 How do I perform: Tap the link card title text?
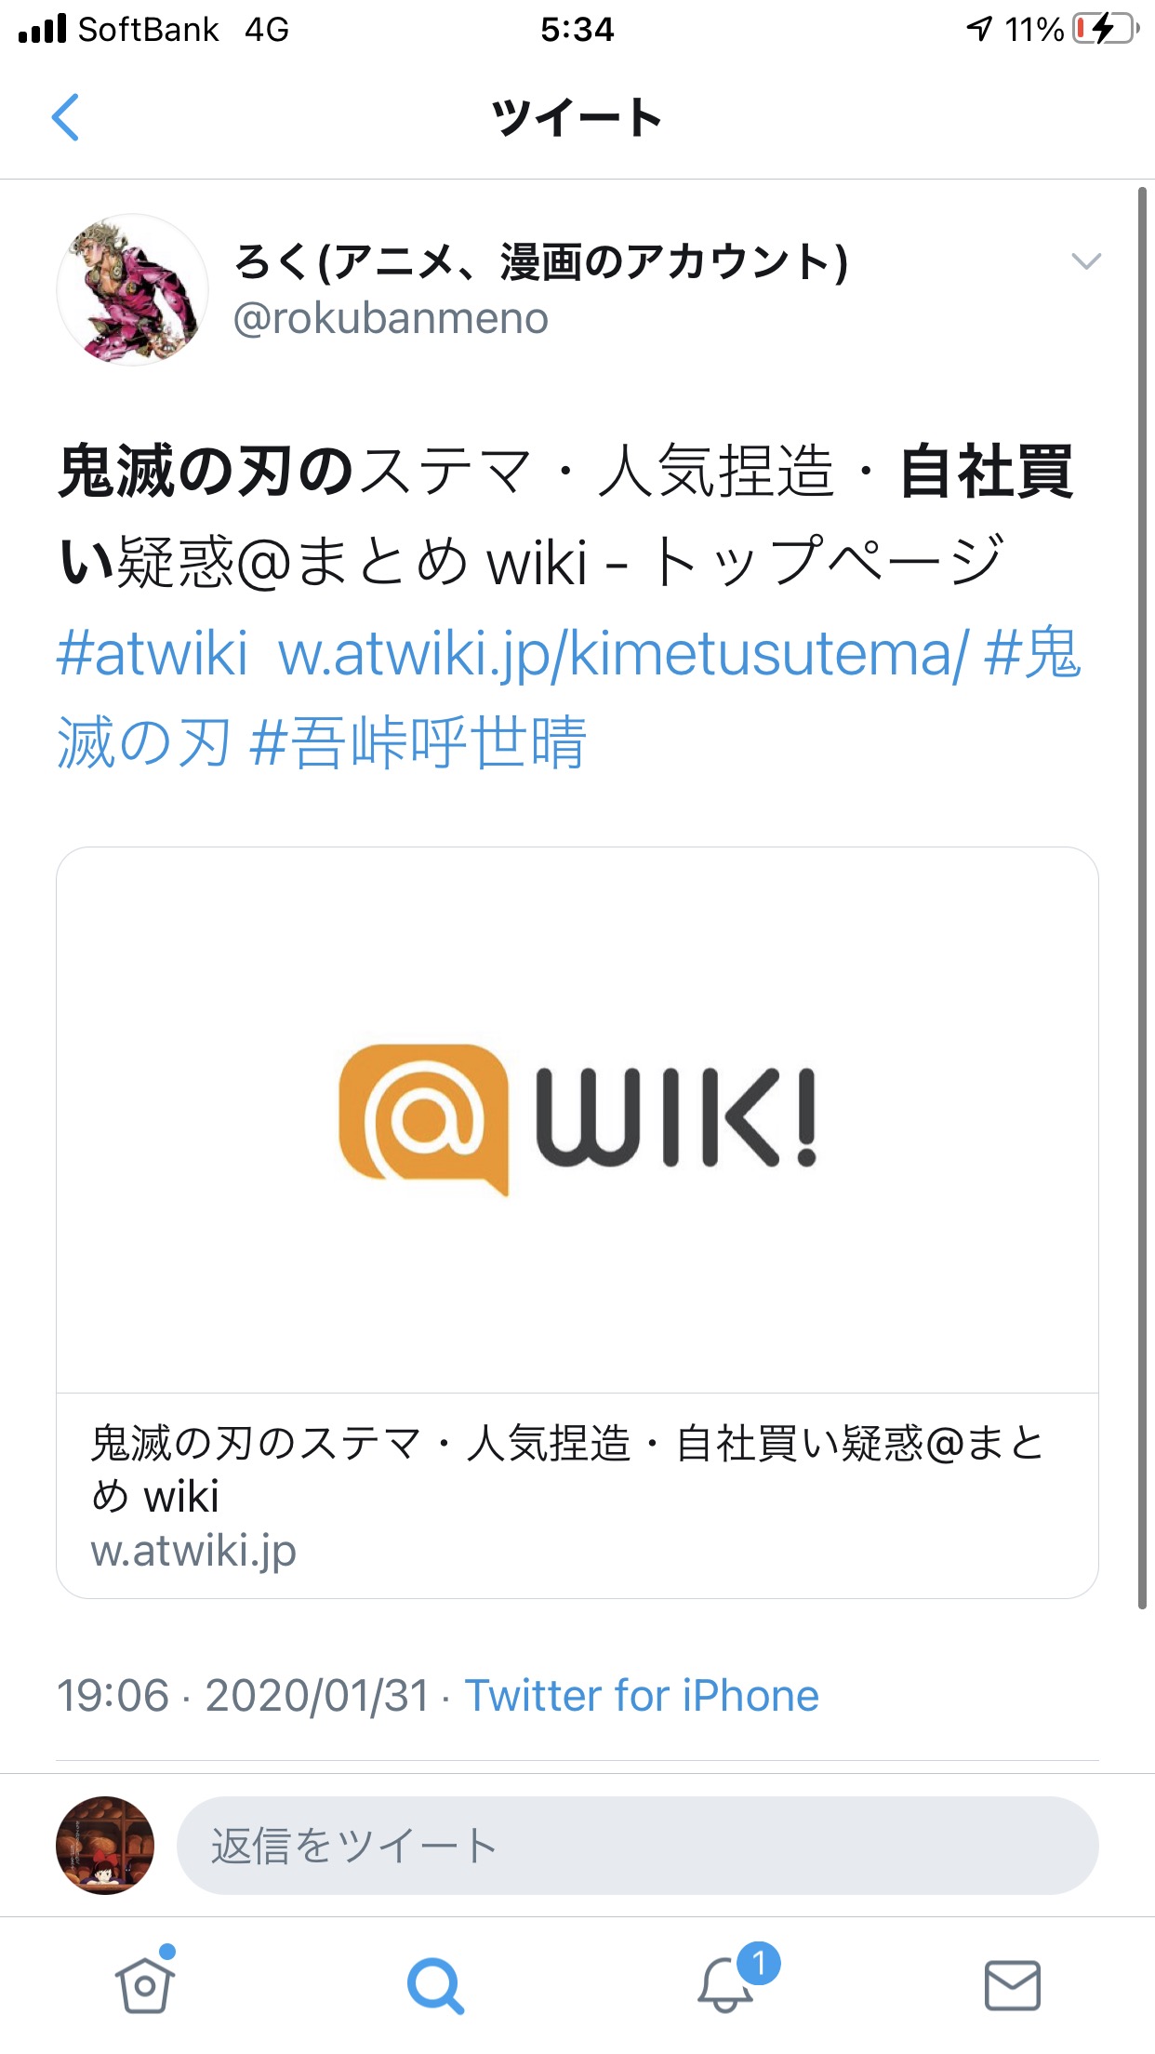(567, 1470)
